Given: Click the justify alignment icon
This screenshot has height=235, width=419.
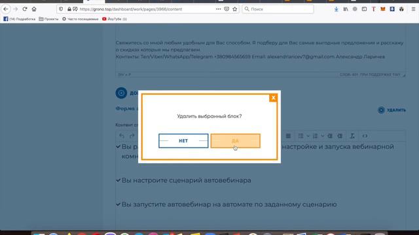Looking at the screenshot, I should click(288, 136).
